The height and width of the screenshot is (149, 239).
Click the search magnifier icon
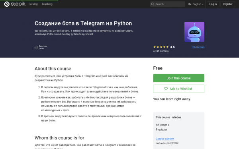click(x=153, y=4)
